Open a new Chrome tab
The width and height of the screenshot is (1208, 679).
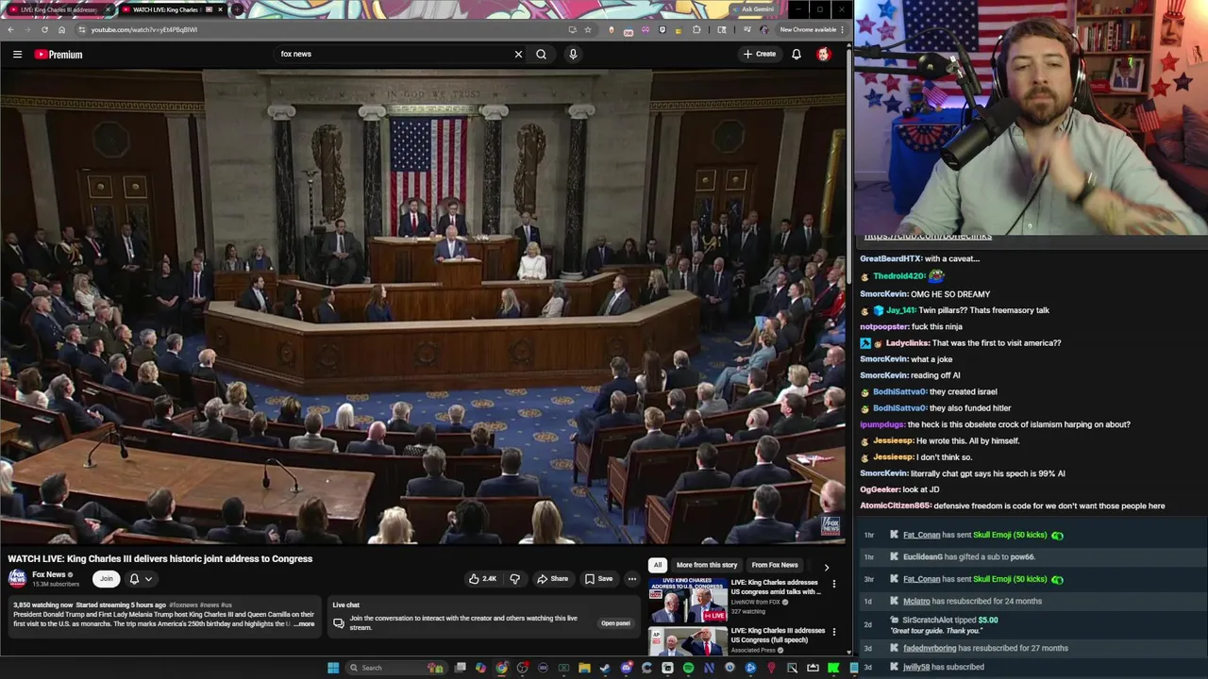pos(237,9)
